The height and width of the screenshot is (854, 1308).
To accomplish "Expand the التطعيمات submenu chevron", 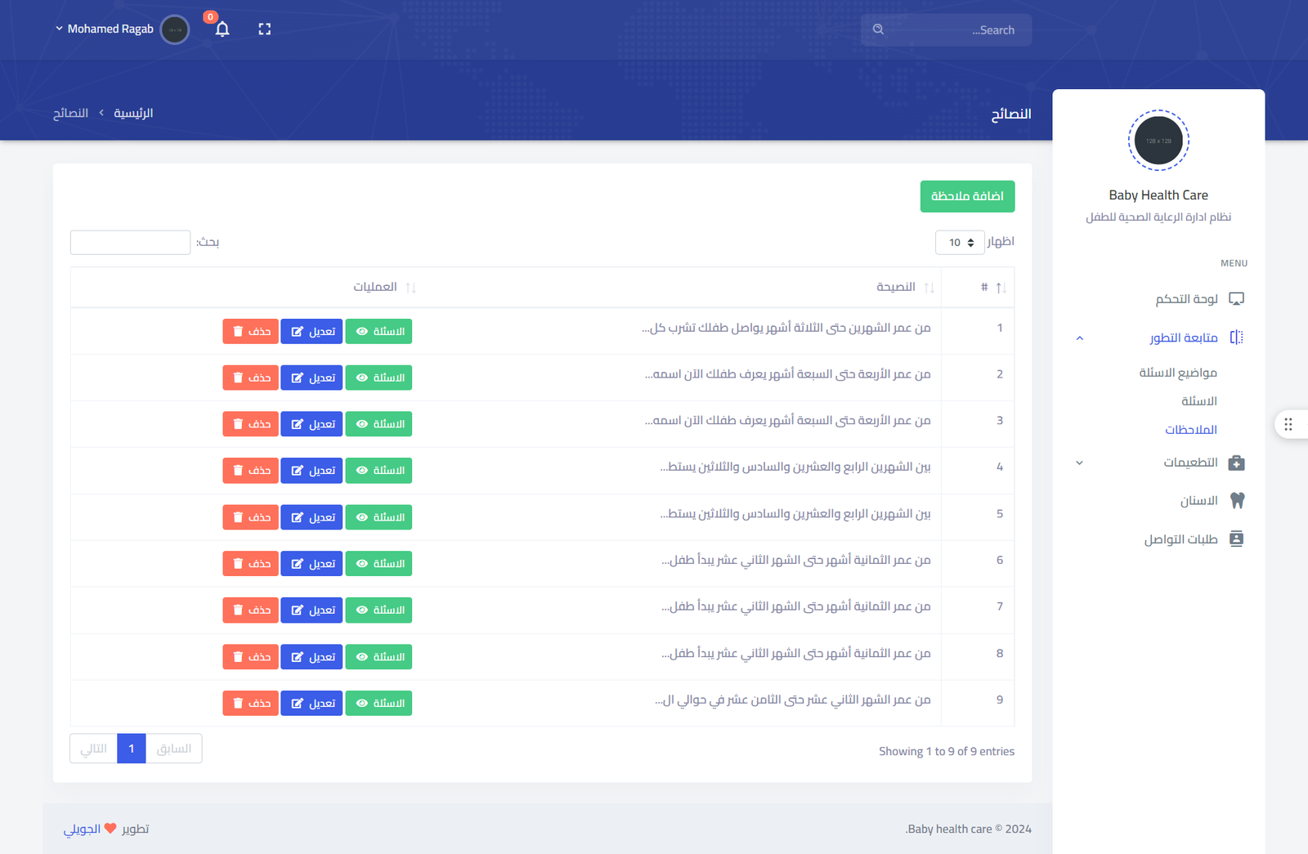I will click(x=1079, y=463).
